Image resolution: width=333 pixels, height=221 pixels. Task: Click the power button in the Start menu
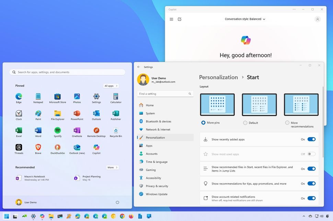[x=117, y=202]
